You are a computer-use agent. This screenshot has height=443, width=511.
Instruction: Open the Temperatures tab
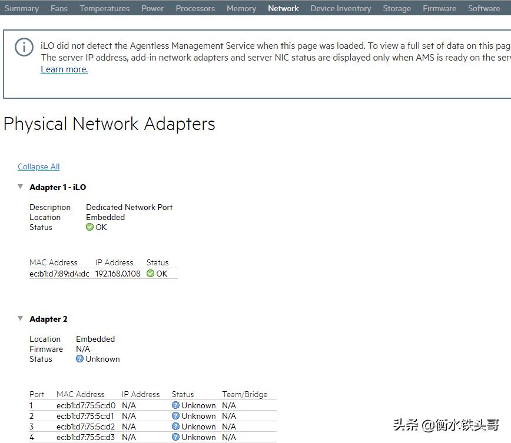pos(104,8)
